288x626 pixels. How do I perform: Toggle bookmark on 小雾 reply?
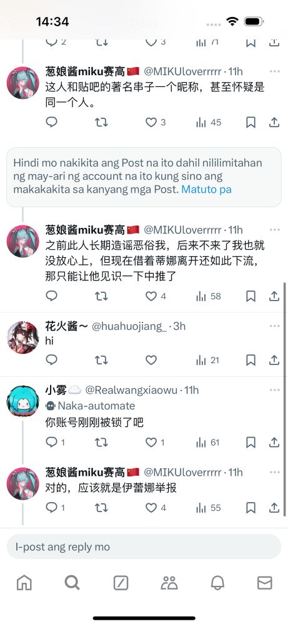[x=251, y=442]
